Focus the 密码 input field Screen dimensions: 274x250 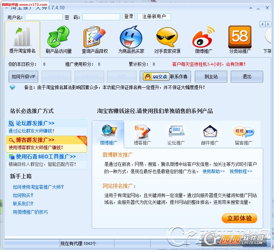pyautogui.click(x=101, y=17)
